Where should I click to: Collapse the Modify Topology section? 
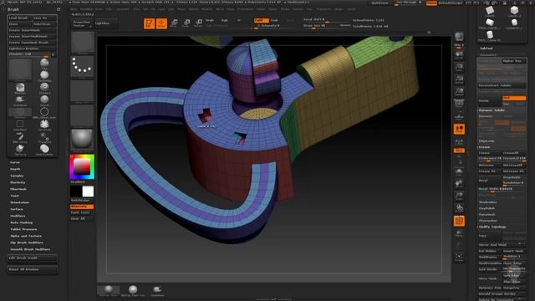(492, 227)
